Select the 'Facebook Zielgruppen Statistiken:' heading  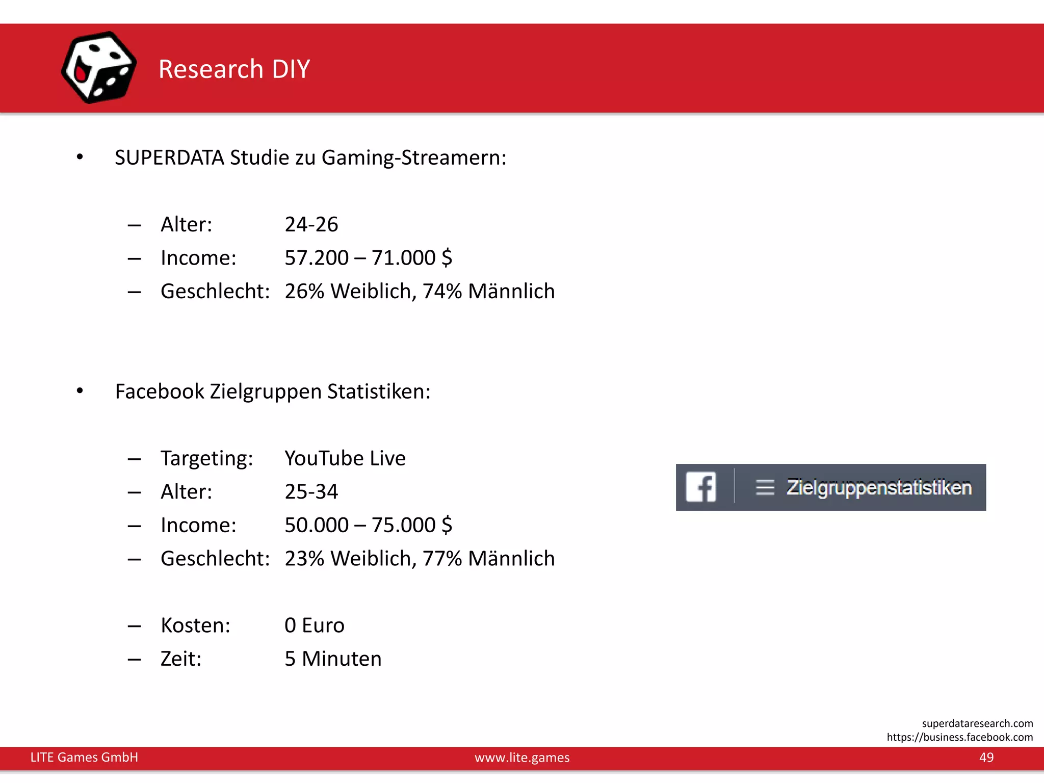273,391
